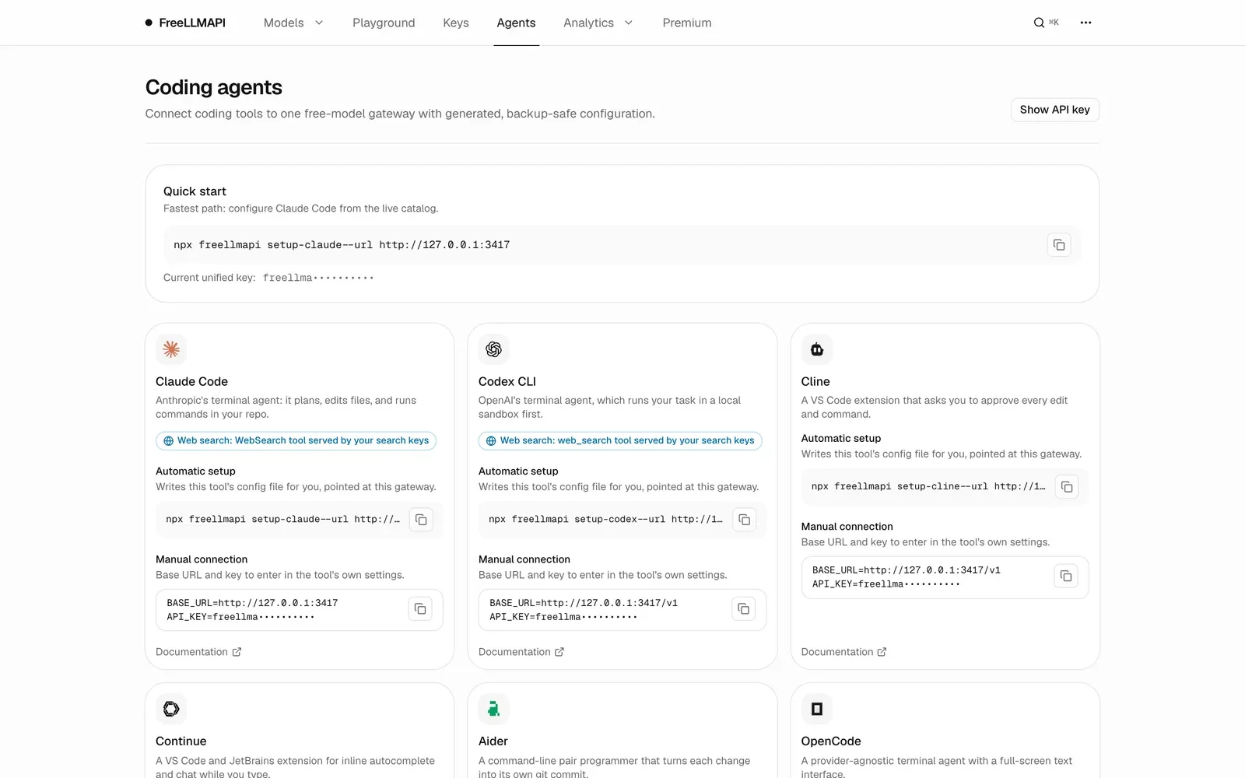Copy Cline manual connection values
This screenshot has height=778, width=1245.
tap(1066, 576)
